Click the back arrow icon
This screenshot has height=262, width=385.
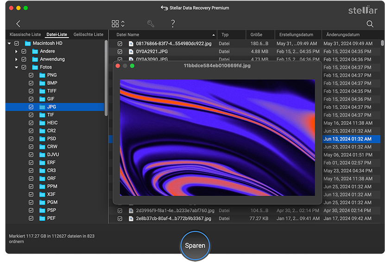[x=18, y=24]
